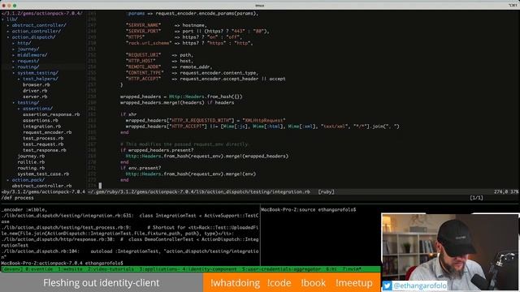Open test_request.rb file
This screenshot has height=292, width=520.
pos(43,144)
